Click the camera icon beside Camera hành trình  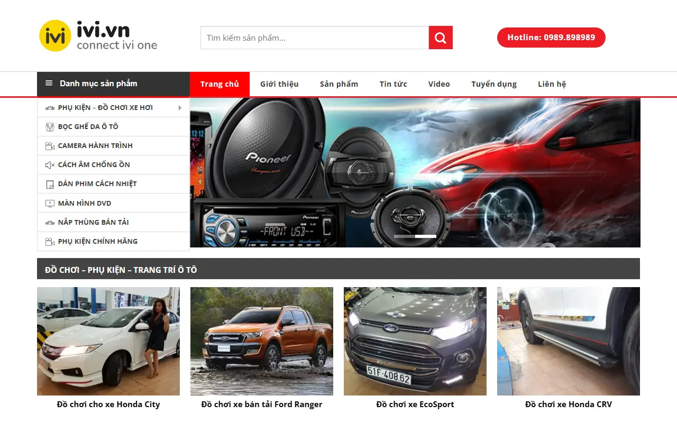tap(50, 146)
